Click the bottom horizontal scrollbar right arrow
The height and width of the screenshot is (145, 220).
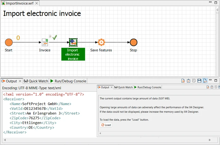(209, 140)
